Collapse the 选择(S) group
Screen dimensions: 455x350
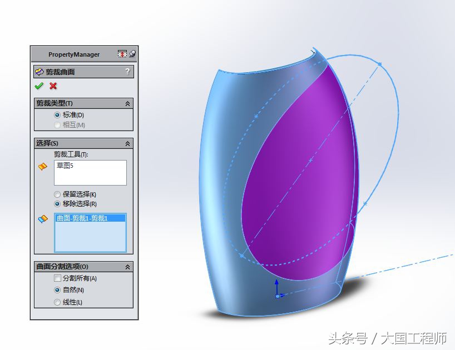[x=128, y=144]
